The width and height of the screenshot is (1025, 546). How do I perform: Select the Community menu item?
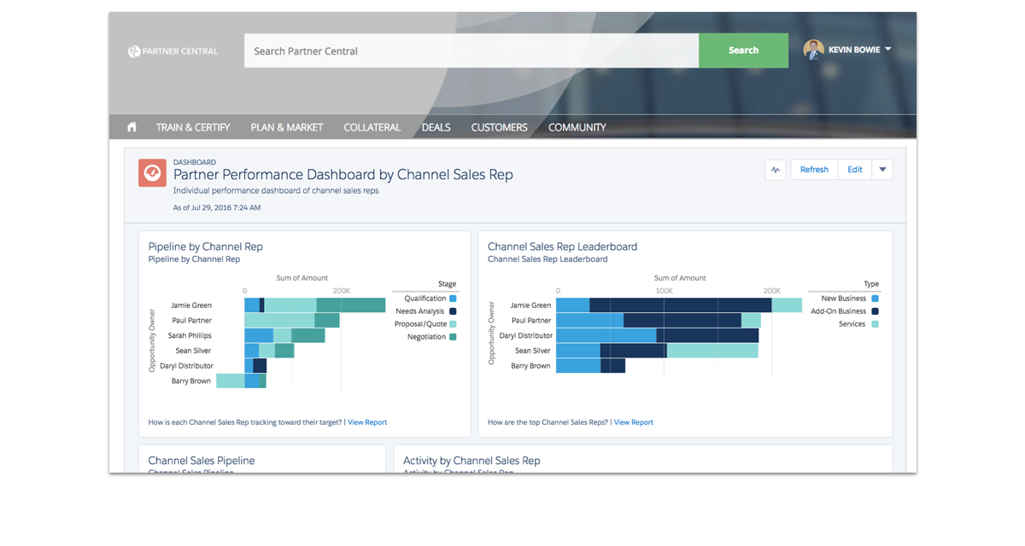[577, 127]
